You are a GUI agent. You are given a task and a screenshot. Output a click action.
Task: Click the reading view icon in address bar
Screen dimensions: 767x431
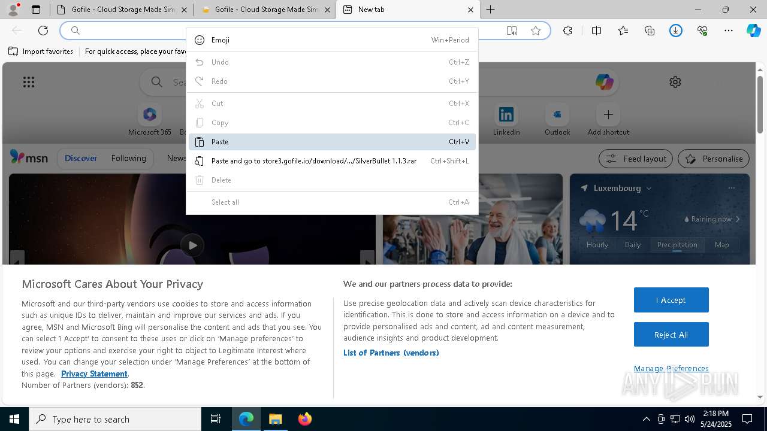pyautogui.click(x=512, y=31)
